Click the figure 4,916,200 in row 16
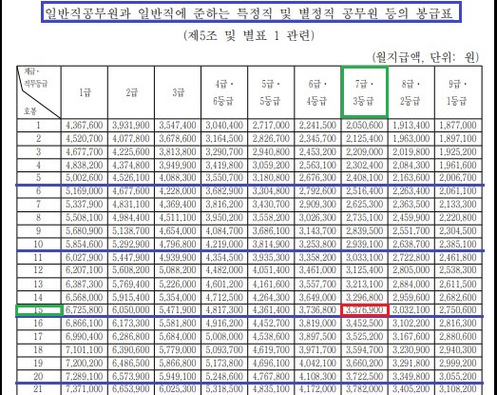The image size is (497, 395). tap(224, 324)
